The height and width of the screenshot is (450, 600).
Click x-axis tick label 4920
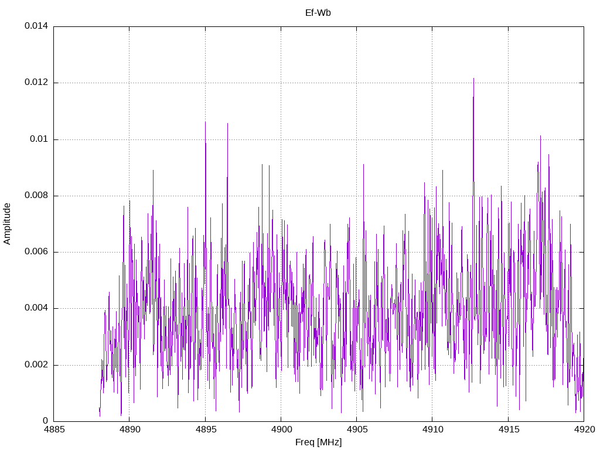pos(584,429)
